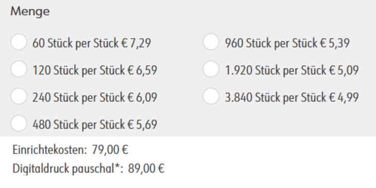376x188 pixels.
Task: Click the '960 Stück per Stück € 5,39' label
Action: pos(287,43)
